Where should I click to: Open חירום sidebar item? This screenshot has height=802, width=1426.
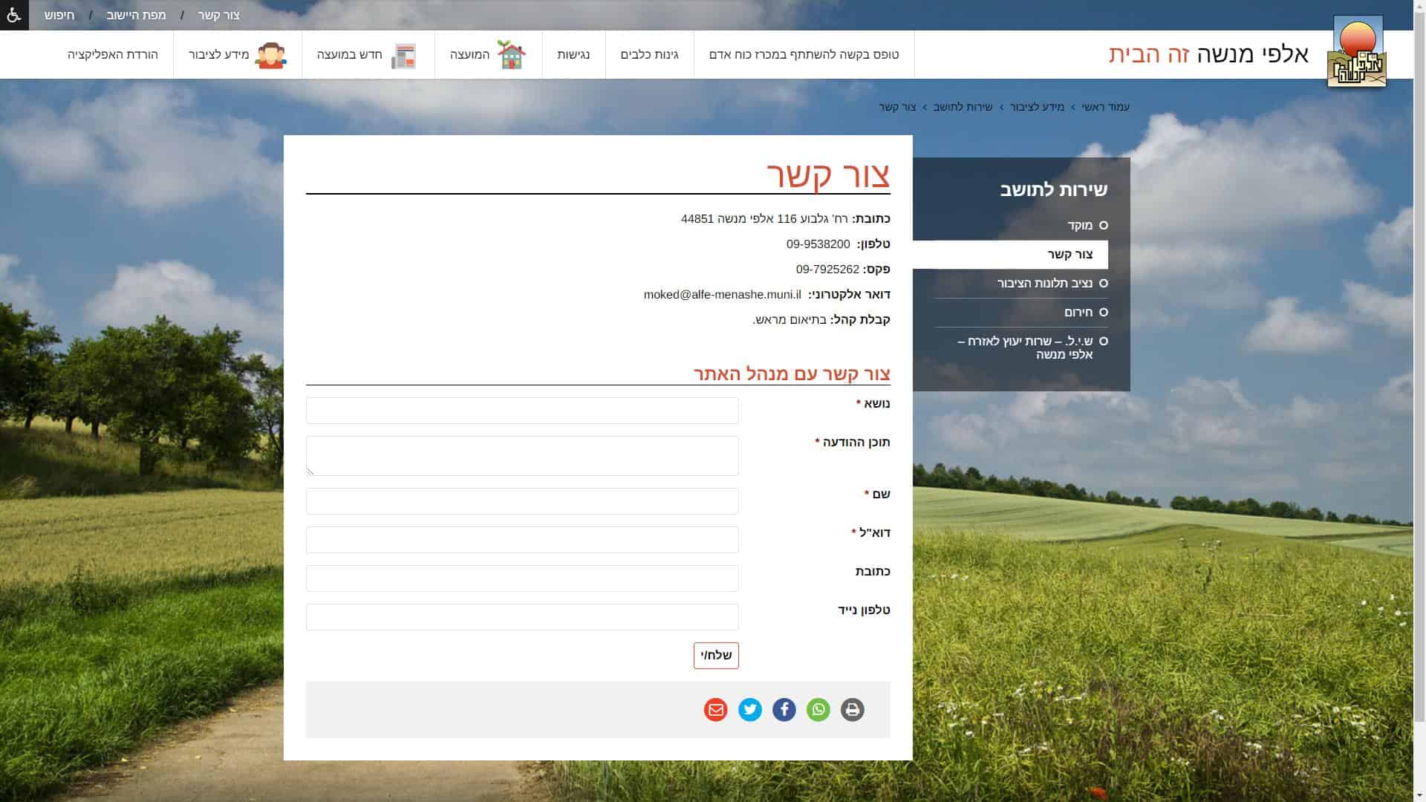point(1078,313)
